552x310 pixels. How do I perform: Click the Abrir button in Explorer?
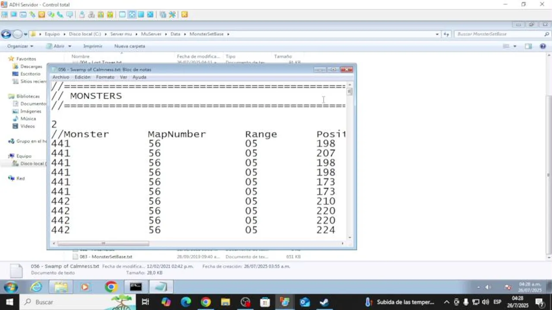pyautogui.click(x=56, y=46)
